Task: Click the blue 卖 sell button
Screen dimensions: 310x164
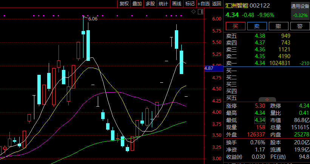Action: 257,26
